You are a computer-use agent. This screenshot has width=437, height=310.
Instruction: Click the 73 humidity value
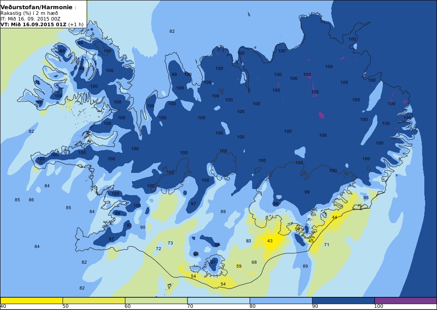click(170, 243)
